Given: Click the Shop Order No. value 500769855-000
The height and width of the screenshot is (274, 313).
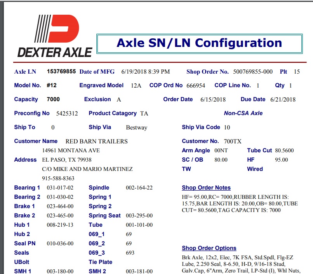Looking at the screenshot, I should [x=253, y=72].
